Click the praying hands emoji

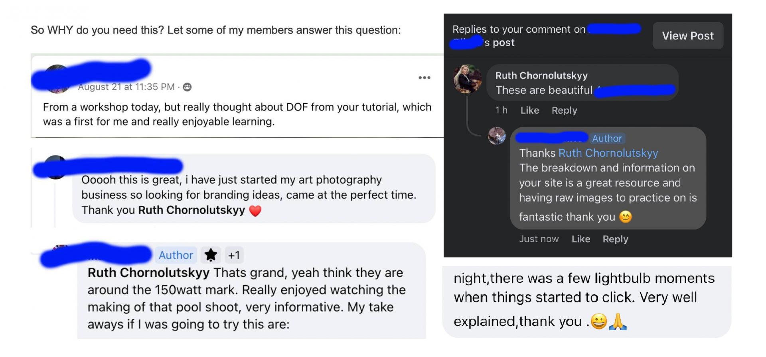[x=618, y=321]
